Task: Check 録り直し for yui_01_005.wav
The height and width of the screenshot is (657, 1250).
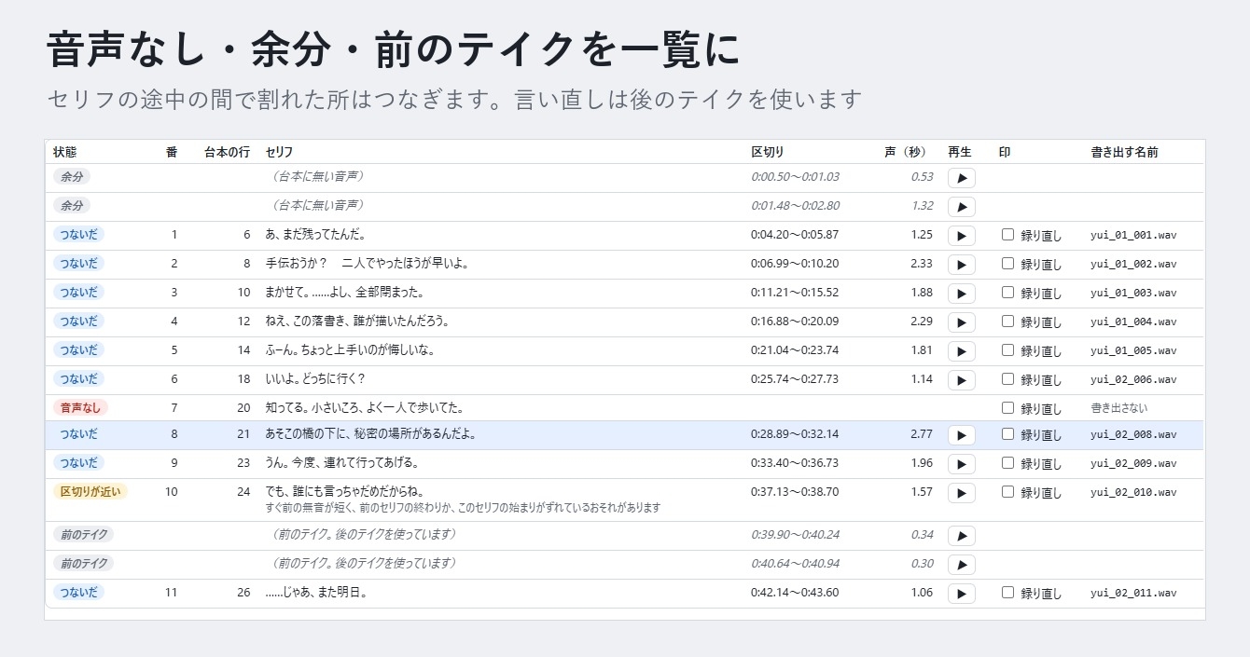Action: 1007,350
